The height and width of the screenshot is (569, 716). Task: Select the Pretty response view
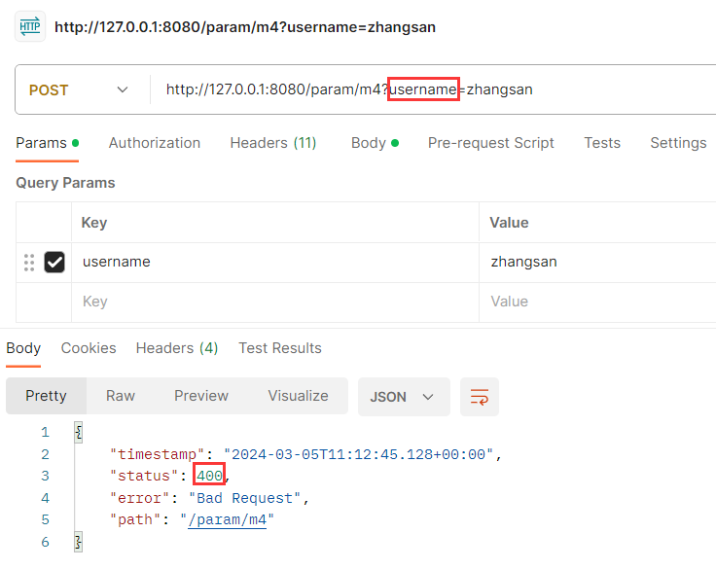[x=46, y=396]
